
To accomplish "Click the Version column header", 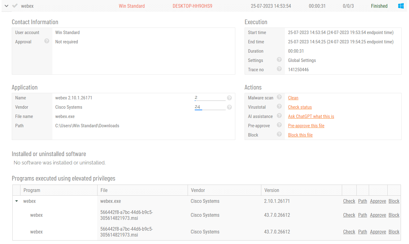I will 302,190.
